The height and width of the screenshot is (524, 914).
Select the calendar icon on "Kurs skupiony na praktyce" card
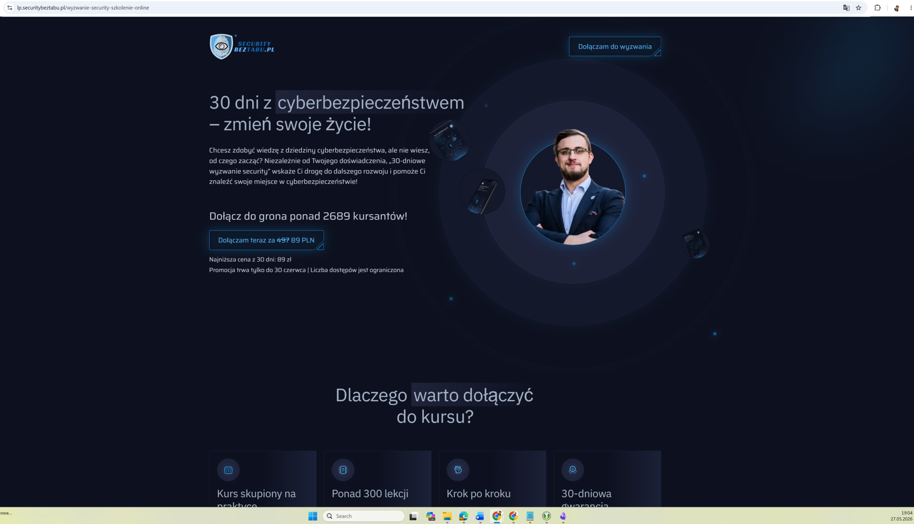[228, 470]
